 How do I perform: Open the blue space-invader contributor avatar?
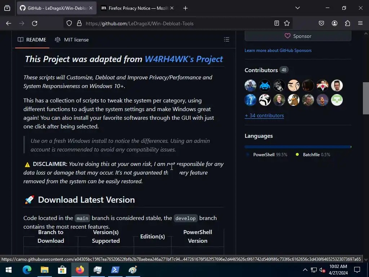(x=265, y=85)
